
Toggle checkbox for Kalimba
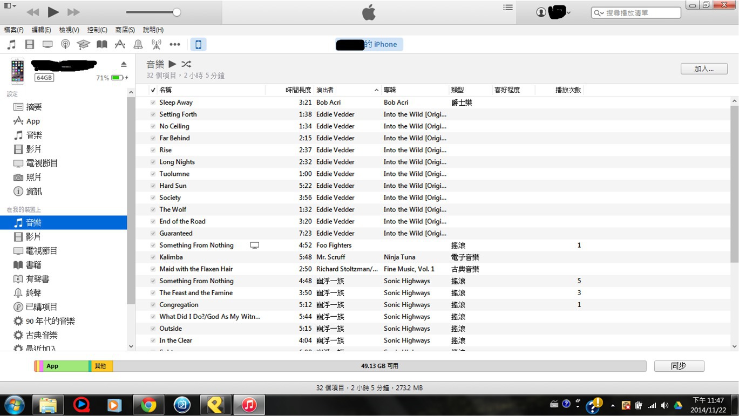coord(153,257)
